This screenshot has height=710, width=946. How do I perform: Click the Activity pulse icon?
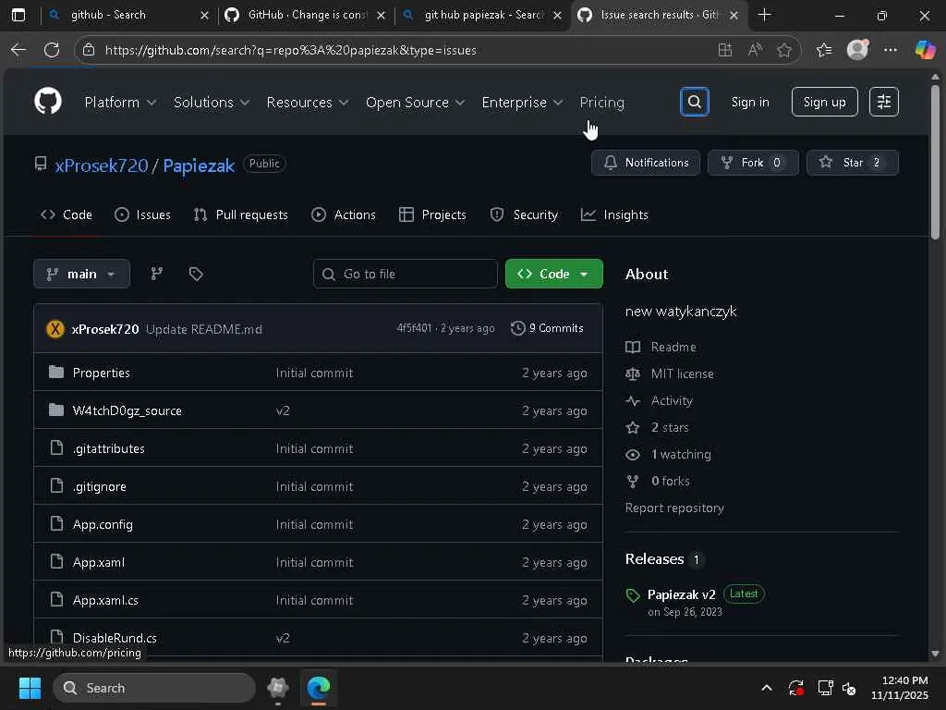tap(632, 400)
